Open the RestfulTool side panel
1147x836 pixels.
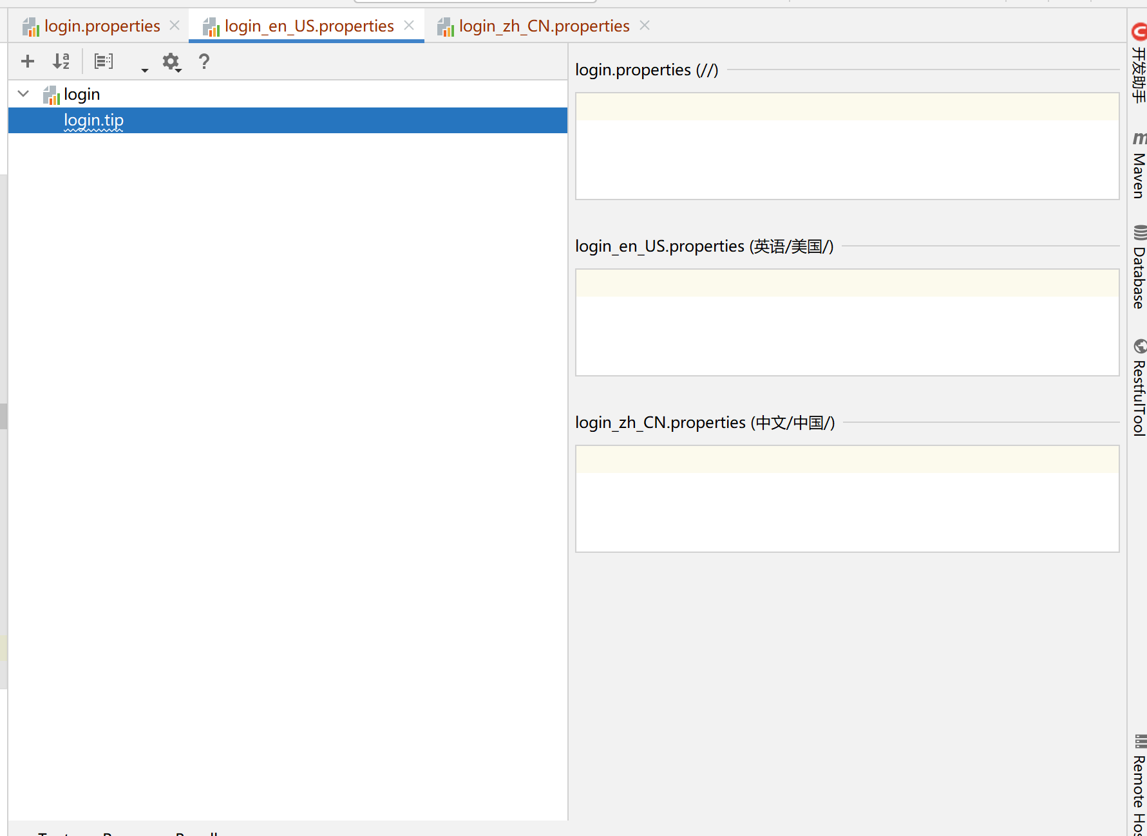(1139, 388)
